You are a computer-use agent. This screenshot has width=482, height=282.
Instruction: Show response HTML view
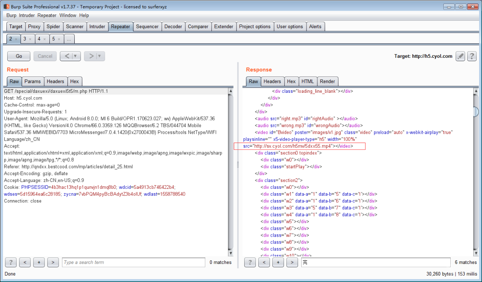click(308, 81)
